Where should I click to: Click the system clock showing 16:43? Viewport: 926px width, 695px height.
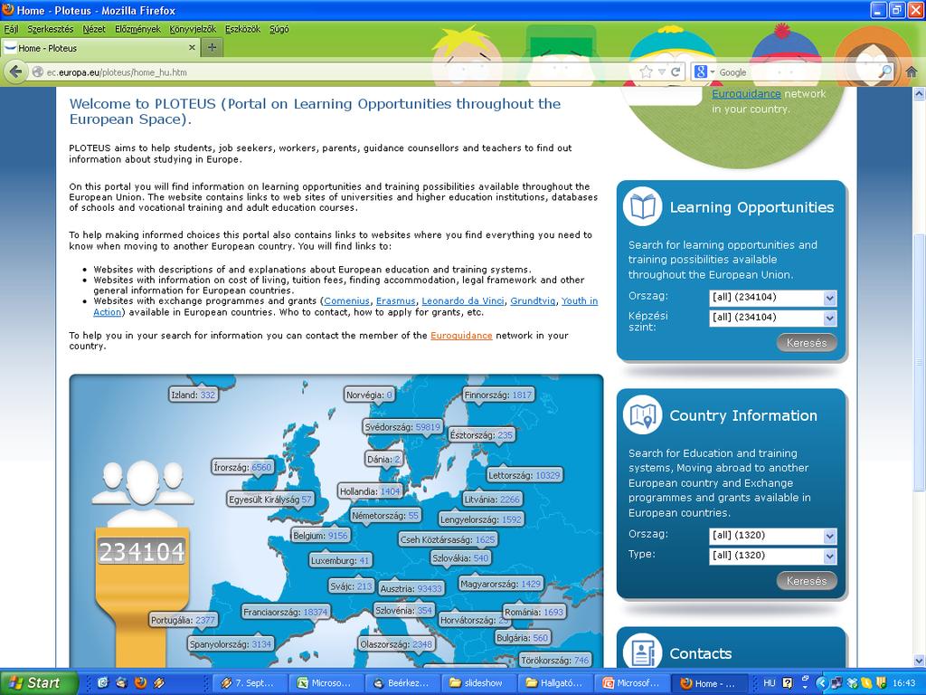904,683
